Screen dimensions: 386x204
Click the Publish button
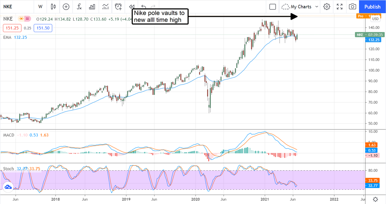(372, 6)
